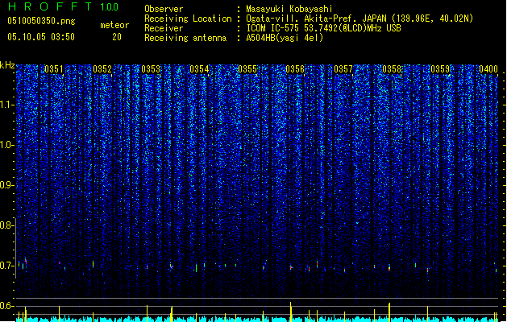Click the Receiving Location label
Image resolution: width=507 pixels, height=322 pixels.
tap(188, 19)
